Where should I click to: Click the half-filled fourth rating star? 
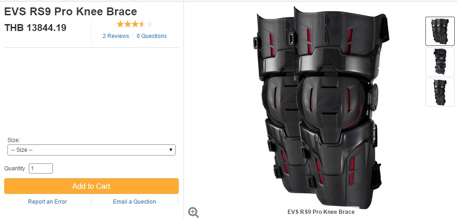point(142,24)
